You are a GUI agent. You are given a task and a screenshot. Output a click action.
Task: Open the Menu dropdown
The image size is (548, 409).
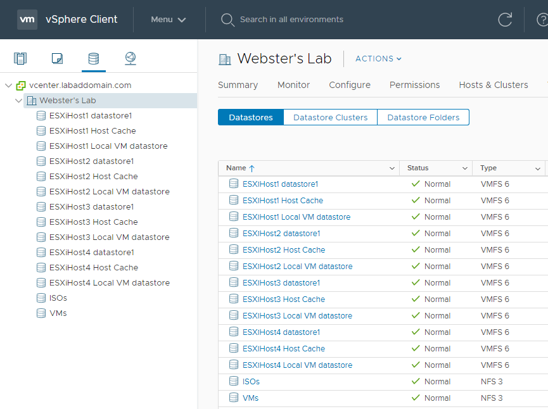click(169, 20)
